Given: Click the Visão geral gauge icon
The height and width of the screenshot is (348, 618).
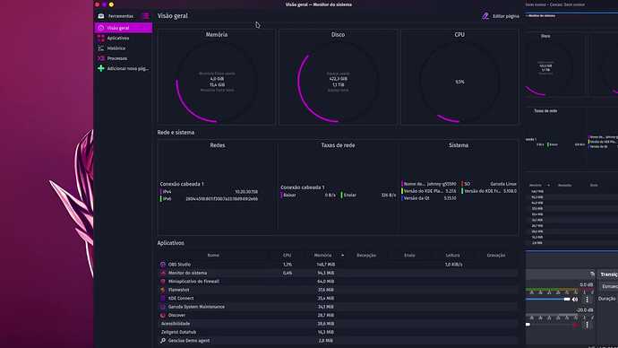Looking at the screenshot, I should (x=101, y=28).
